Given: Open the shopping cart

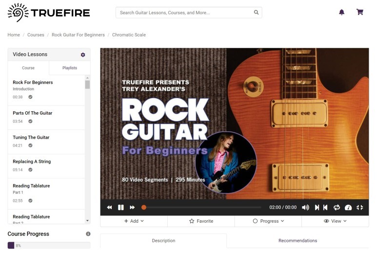Looking at the screenshot, I should (360, 12).
